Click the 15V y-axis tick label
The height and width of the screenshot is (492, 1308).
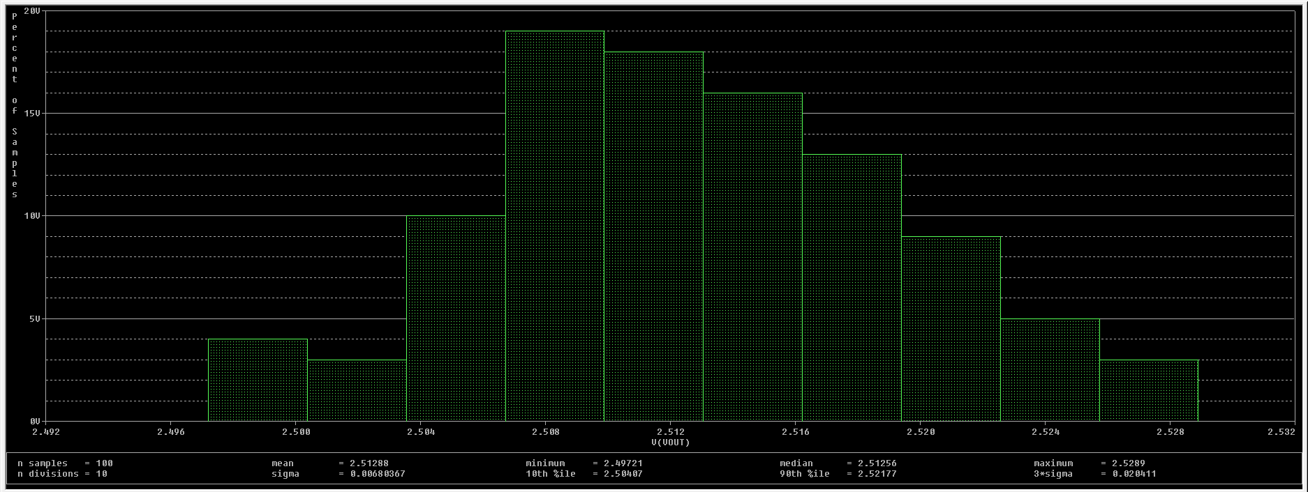coord(32,113)
